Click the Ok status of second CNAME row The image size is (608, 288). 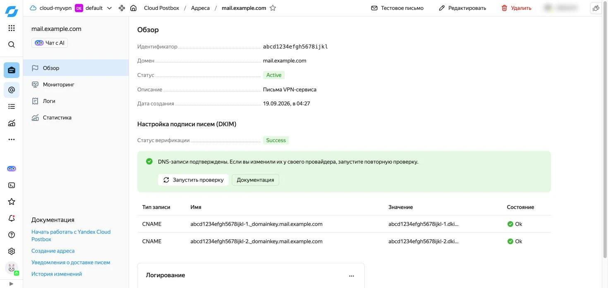click(x=515, y=241)
